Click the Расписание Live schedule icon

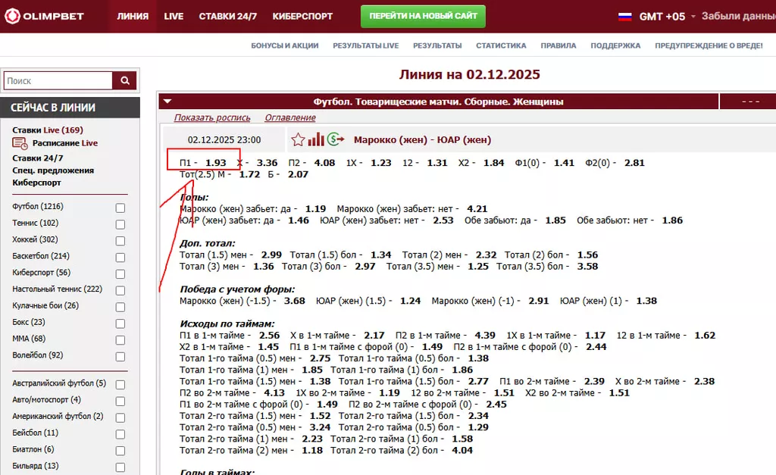pos(20,143)
